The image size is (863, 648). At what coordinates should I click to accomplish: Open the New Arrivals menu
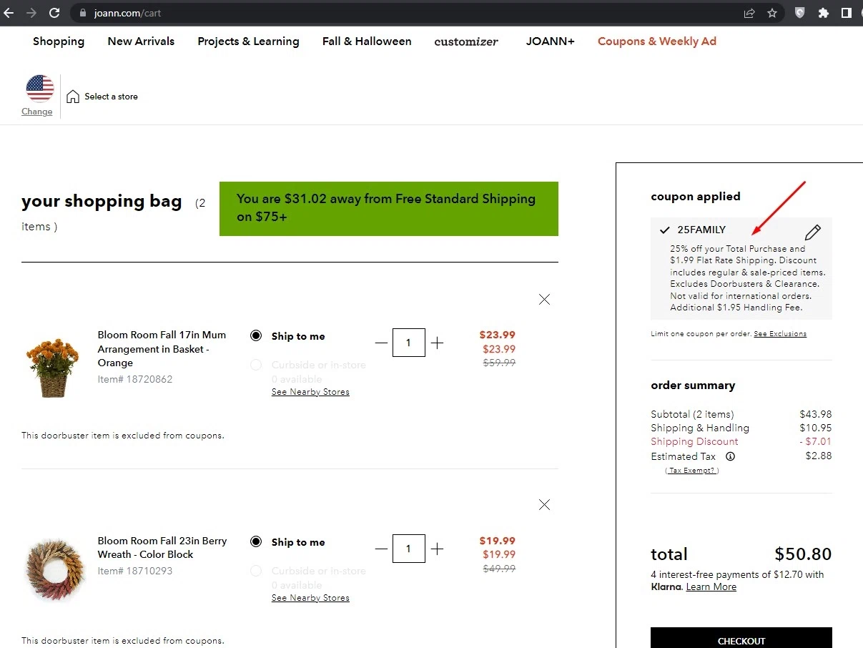tap(141, 41)
